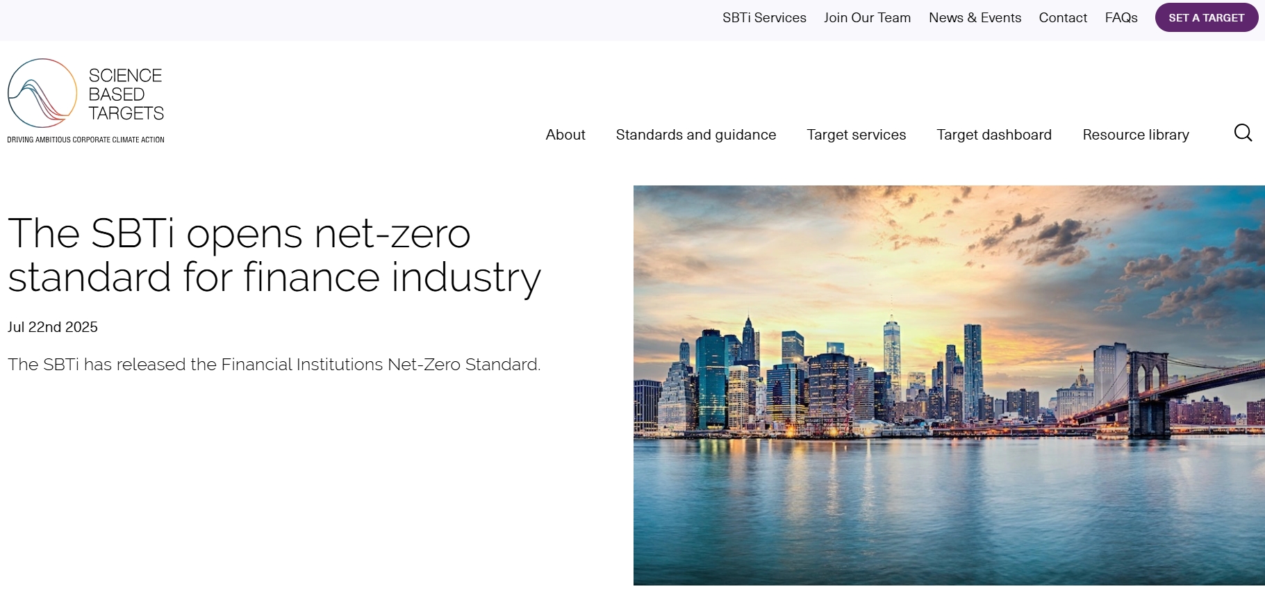Navigate to Target dashboard
Image resolution: width=1265 pixels, height=598 pixels.
(994, 135)
